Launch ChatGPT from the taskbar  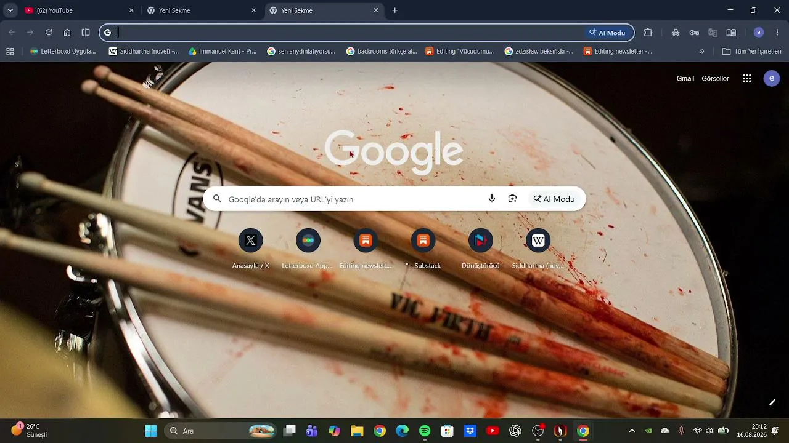click(x=515, y=431)
